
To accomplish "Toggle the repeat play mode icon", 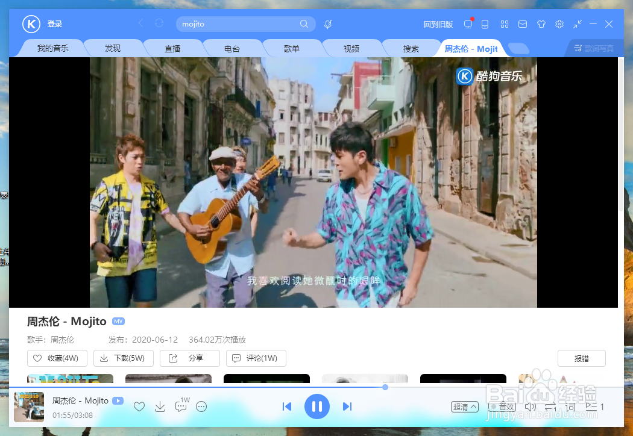I will pyautogui.click(x=550, y=407).
